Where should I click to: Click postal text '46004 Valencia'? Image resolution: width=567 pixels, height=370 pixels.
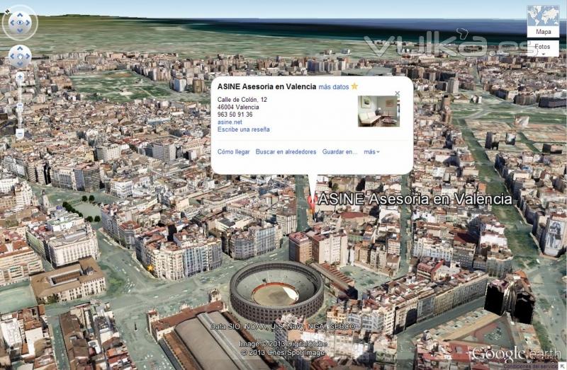point(238,108)
